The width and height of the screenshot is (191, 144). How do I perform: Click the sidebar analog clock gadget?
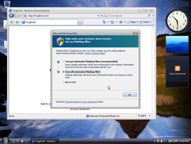(177, 21)
